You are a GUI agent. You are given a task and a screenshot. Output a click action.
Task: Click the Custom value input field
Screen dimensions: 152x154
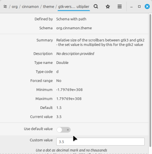pyautogui.click(x=100, y=142)
